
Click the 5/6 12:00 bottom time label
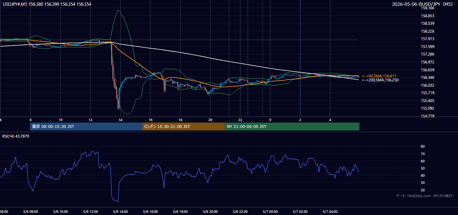90,212
